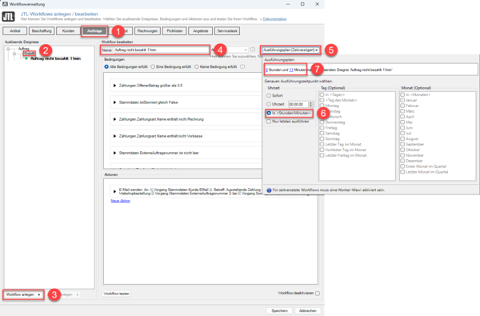Click the minutes value '11' link
Viewport: 480px width, 316px height.
point(291,70)
